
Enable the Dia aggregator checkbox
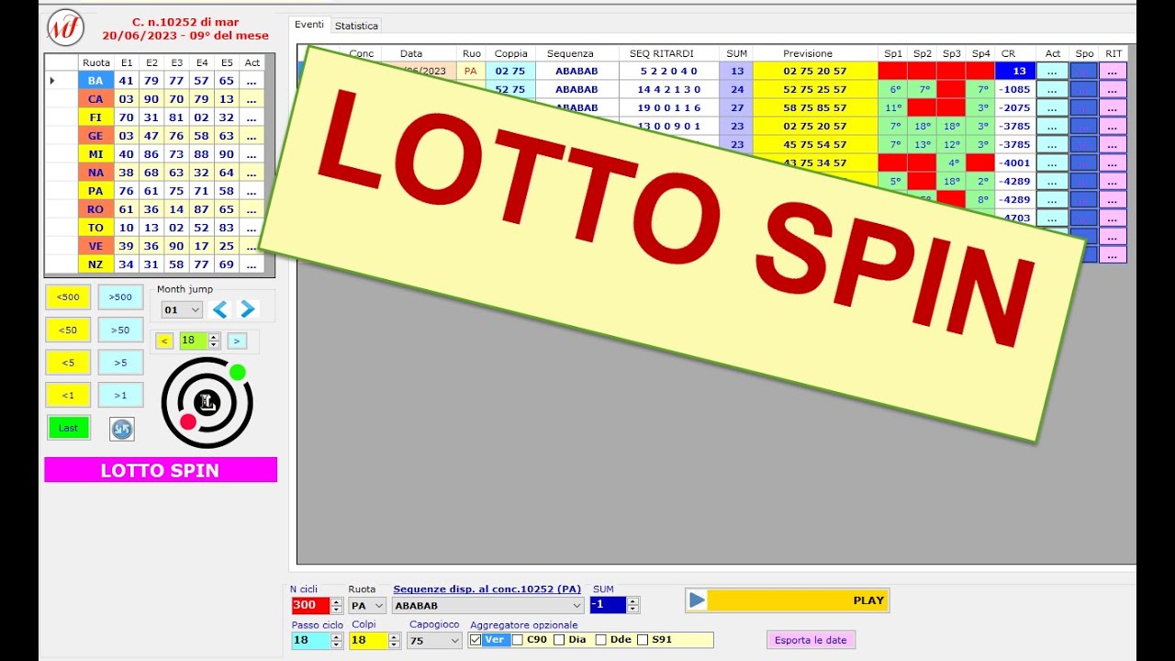(x=559, y=640)
